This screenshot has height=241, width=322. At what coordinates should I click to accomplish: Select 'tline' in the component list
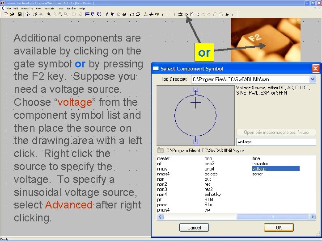tap(256, 158)
